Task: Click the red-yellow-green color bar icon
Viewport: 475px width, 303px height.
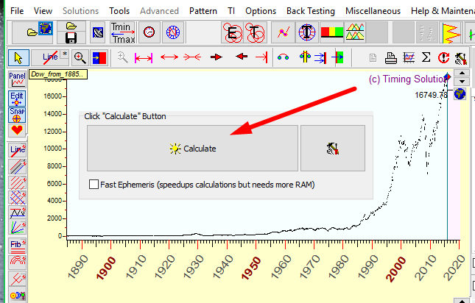Action: pos(332,32)
